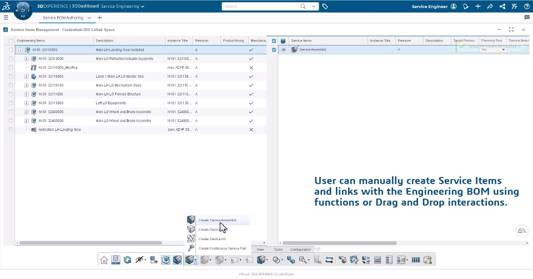Expand the N101-32119100 tree node
Screen dimensions: 533x279
click(x=27, y=85)
